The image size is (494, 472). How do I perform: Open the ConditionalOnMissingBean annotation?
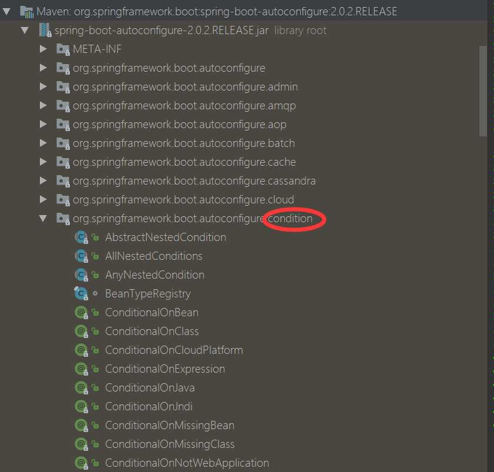170,426
